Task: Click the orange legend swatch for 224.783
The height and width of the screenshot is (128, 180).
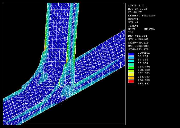Action: click(131, 78)
